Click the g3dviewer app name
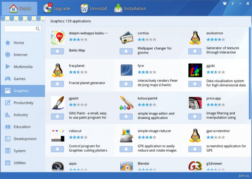This screenshot has height=179, width=252. [214, 164]
